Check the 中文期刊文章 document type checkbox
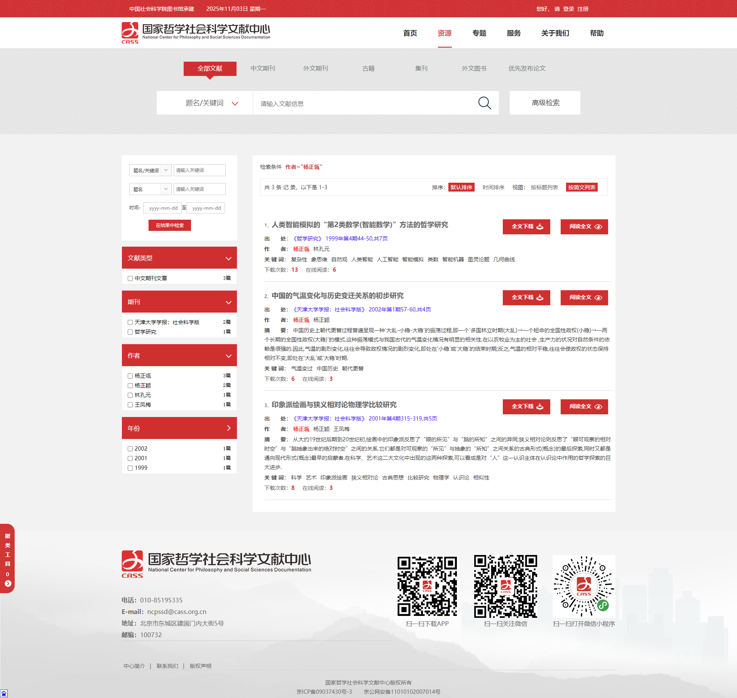Image resolution: width=737 pixels, height=698 pixels. tap(130, 278)
